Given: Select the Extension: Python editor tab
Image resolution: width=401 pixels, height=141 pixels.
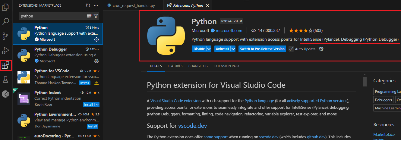Looking at the screenshot, I should [x=187, y=5].
